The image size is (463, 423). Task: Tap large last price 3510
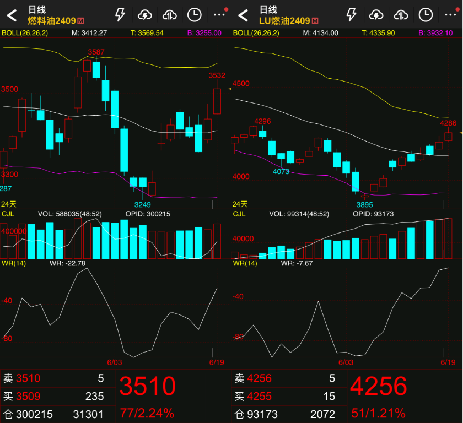(148, 386)
